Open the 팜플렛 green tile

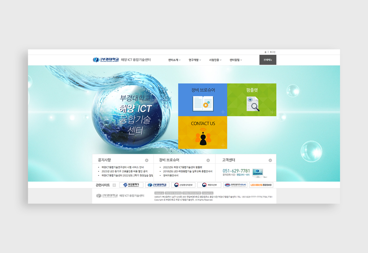click(252, 100)
